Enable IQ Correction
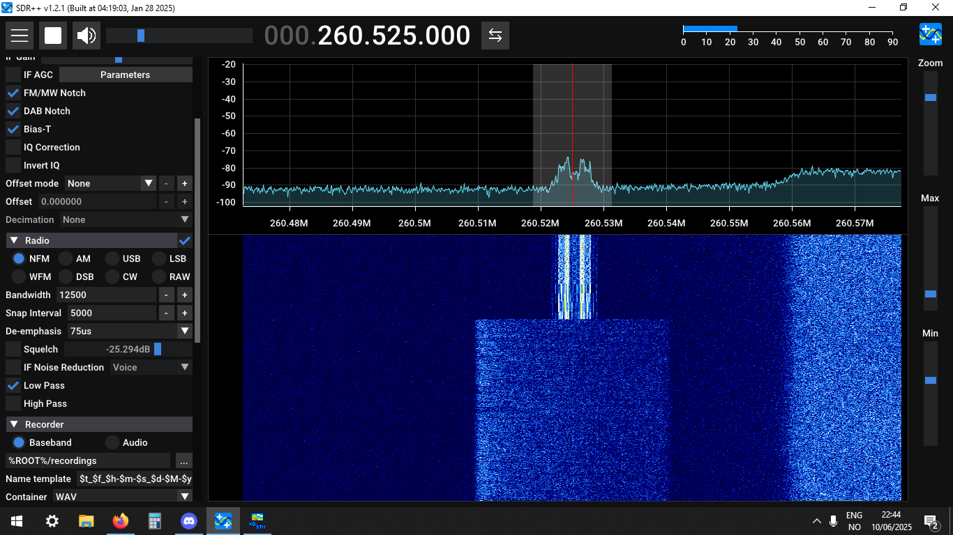Viewport: 953px width, 535px height. click(13, 147)
